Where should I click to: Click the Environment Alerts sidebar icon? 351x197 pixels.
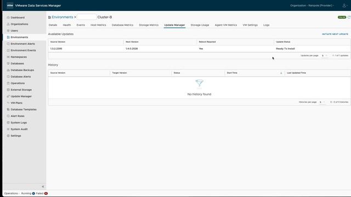8,44
